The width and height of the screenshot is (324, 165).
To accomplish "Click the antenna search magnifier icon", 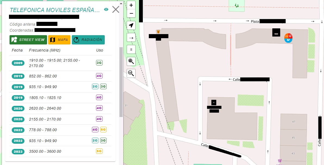I will pyautogui.click(x=131, y=73).
